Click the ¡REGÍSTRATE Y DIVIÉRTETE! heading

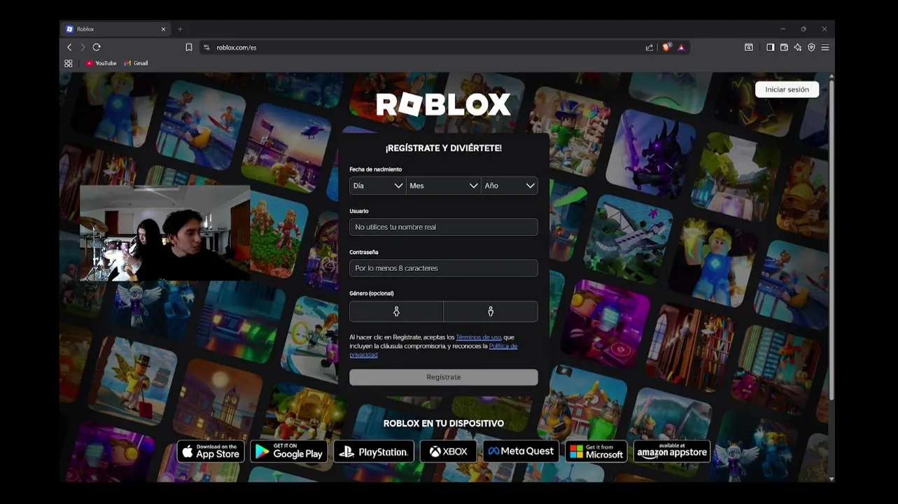click(444, 148)
